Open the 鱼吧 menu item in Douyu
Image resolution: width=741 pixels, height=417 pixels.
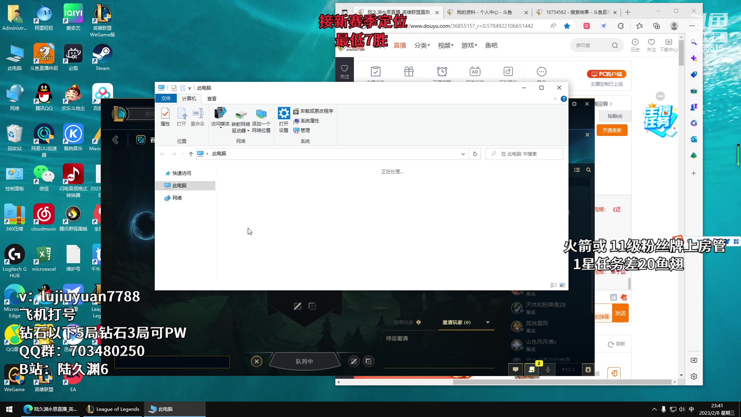[x=491, y=46]
